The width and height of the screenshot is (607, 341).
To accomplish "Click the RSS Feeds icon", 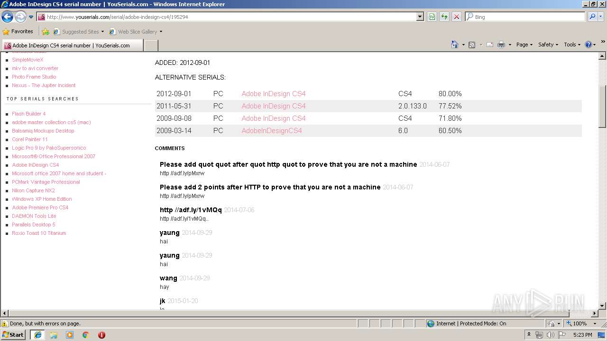I will (x=472, y=45).
